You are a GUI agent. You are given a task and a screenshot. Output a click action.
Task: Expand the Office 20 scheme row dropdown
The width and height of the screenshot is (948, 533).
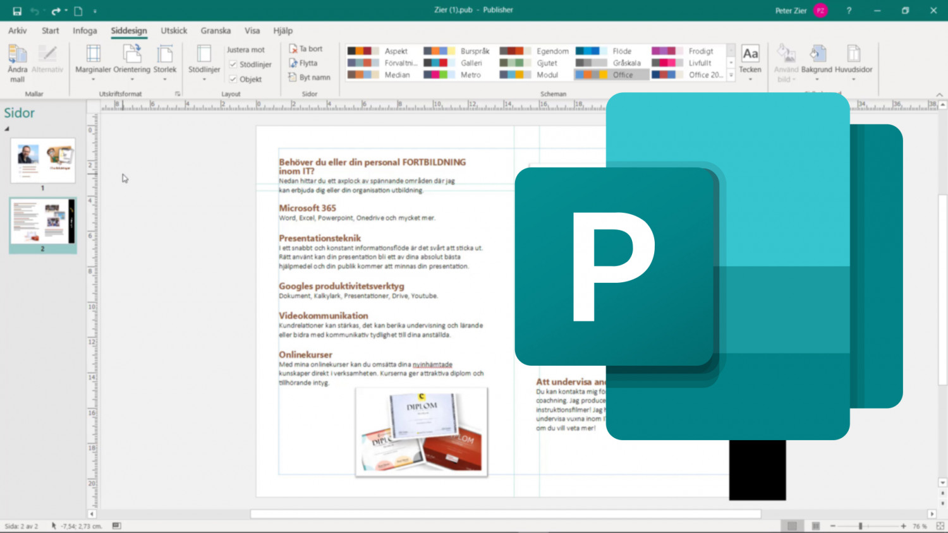pos(730,75)
